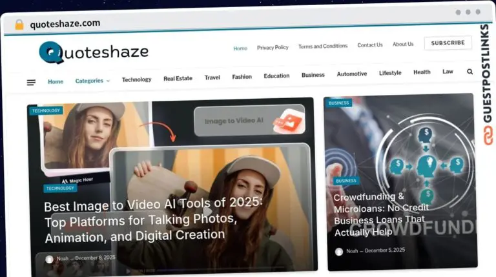Click Noah's avatar on the Crowdfunding post
The width and height of the screenshot is (496, 277).
(x=339, y=252)
